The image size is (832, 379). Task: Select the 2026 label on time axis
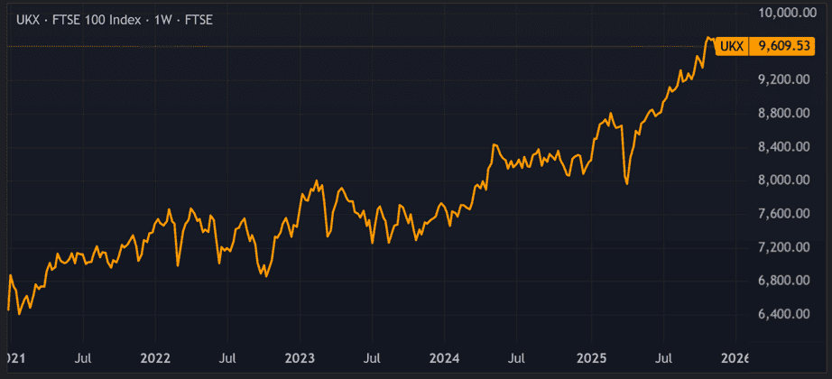pos(735,358)
